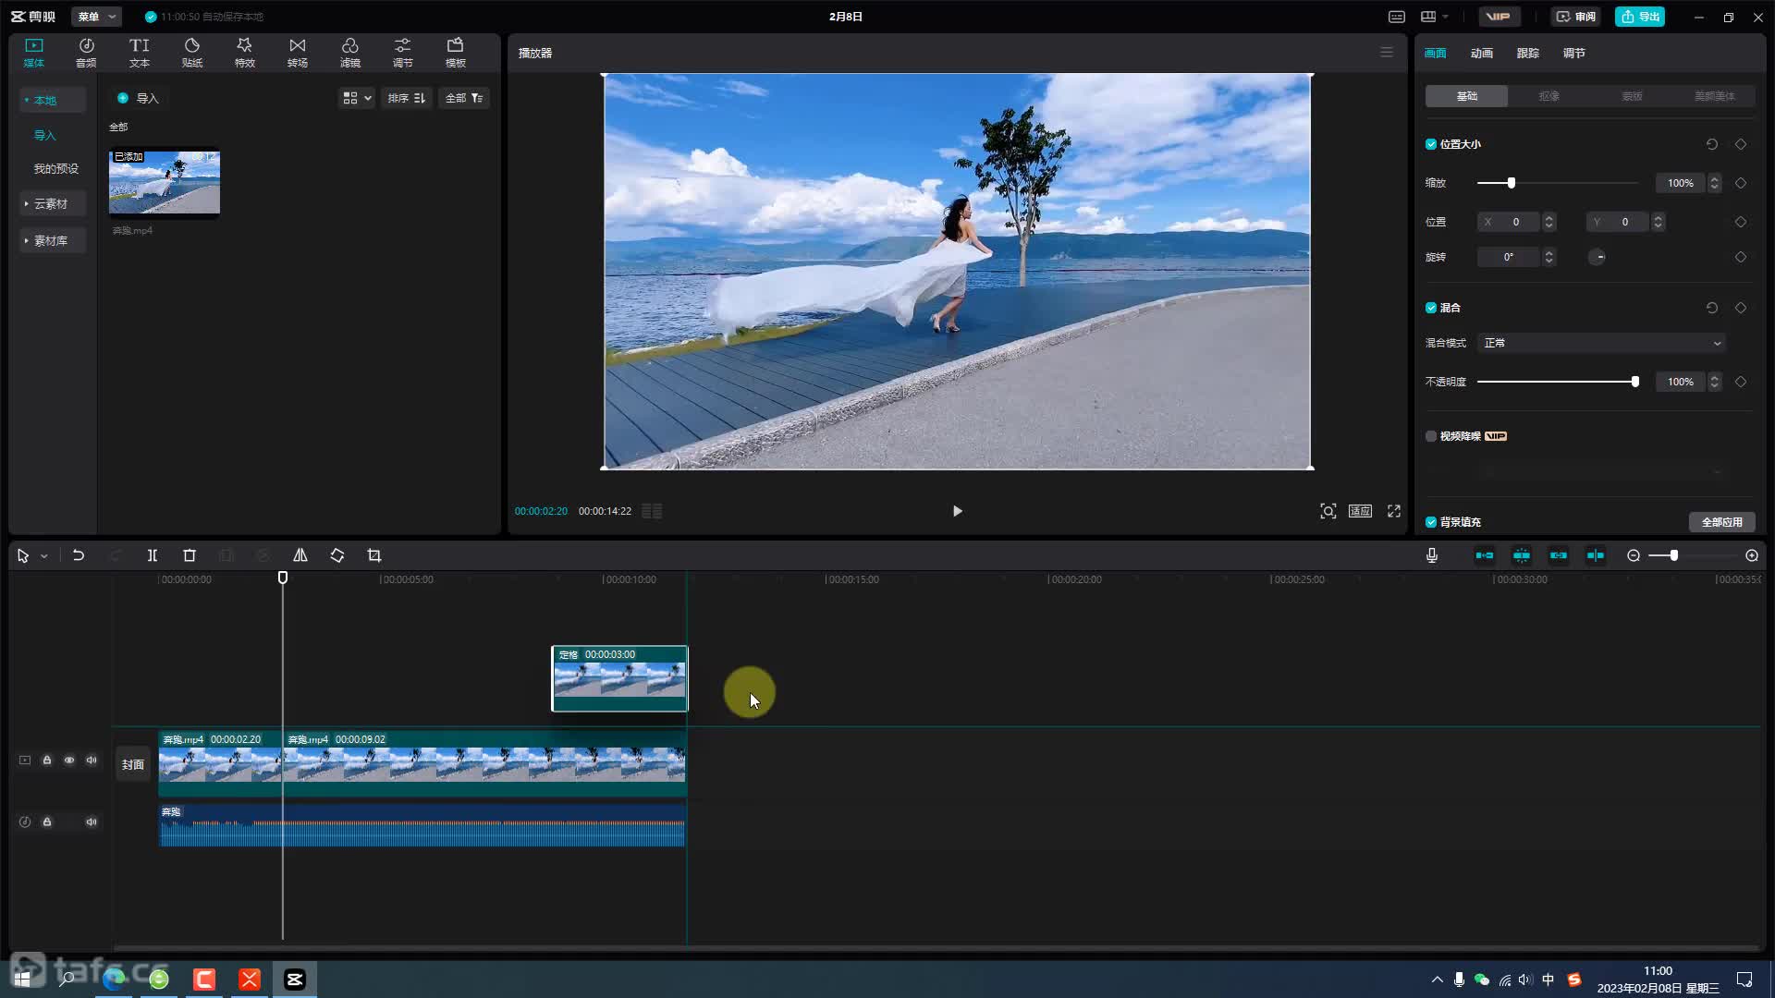Select the split clip tool
This screenshot has width=1775, height=998.
(x=153, y=555)
